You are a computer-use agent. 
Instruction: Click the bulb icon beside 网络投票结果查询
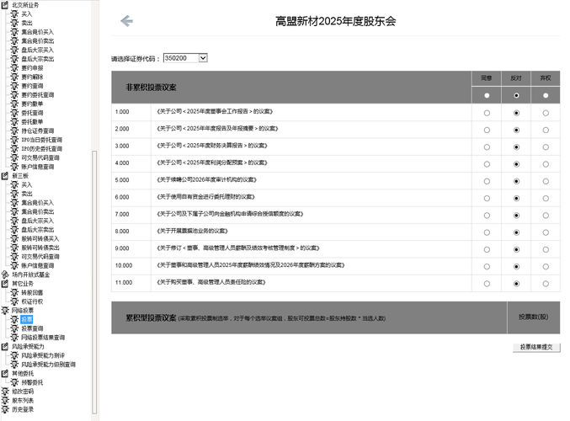14,338
